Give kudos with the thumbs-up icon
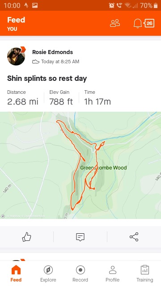161x286 pixels. tap(27, 237)
